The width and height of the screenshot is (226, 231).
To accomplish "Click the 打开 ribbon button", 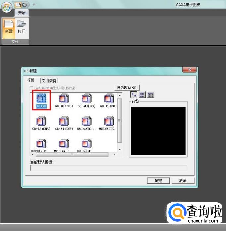I will click(22, 28).
